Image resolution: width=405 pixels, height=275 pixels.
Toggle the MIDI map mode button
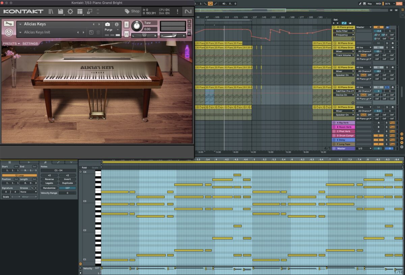click(378, 3)
